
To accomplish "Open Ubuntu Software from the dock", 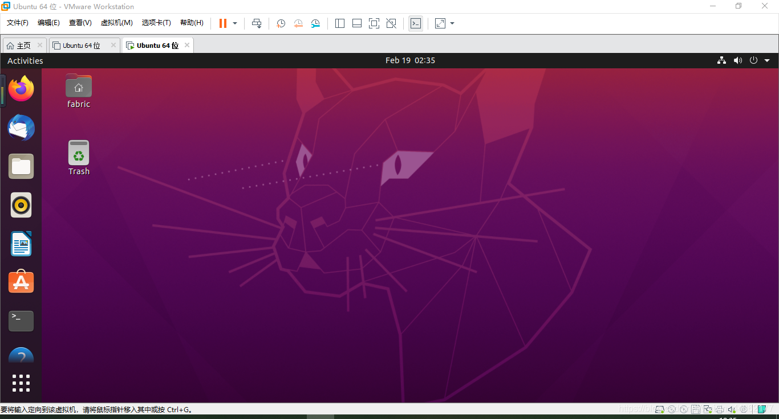I will [21, 282].
